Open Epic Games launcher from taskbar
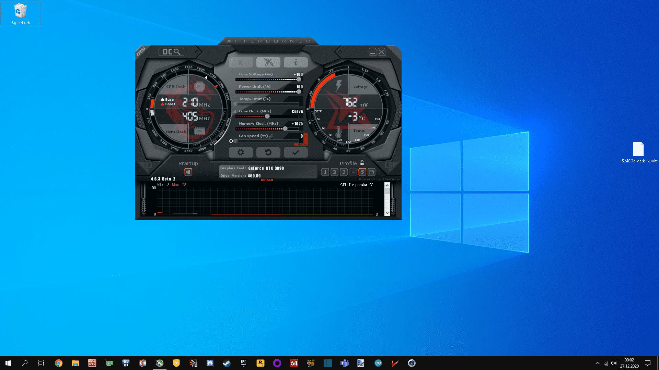Viewport: 659px width, 370px height. [244, 363]
